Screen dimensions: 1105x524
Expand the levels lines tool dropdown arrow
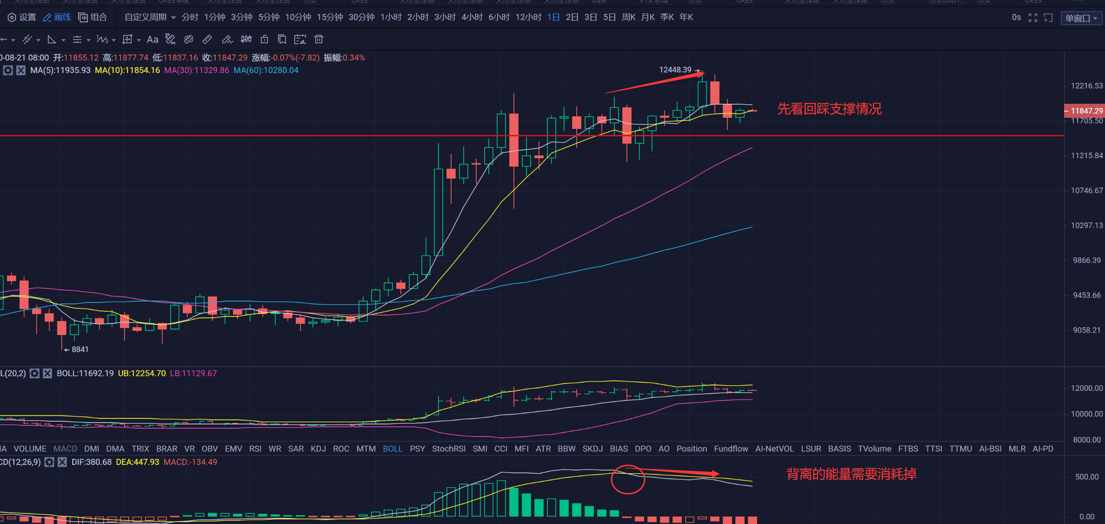point(88,40)
